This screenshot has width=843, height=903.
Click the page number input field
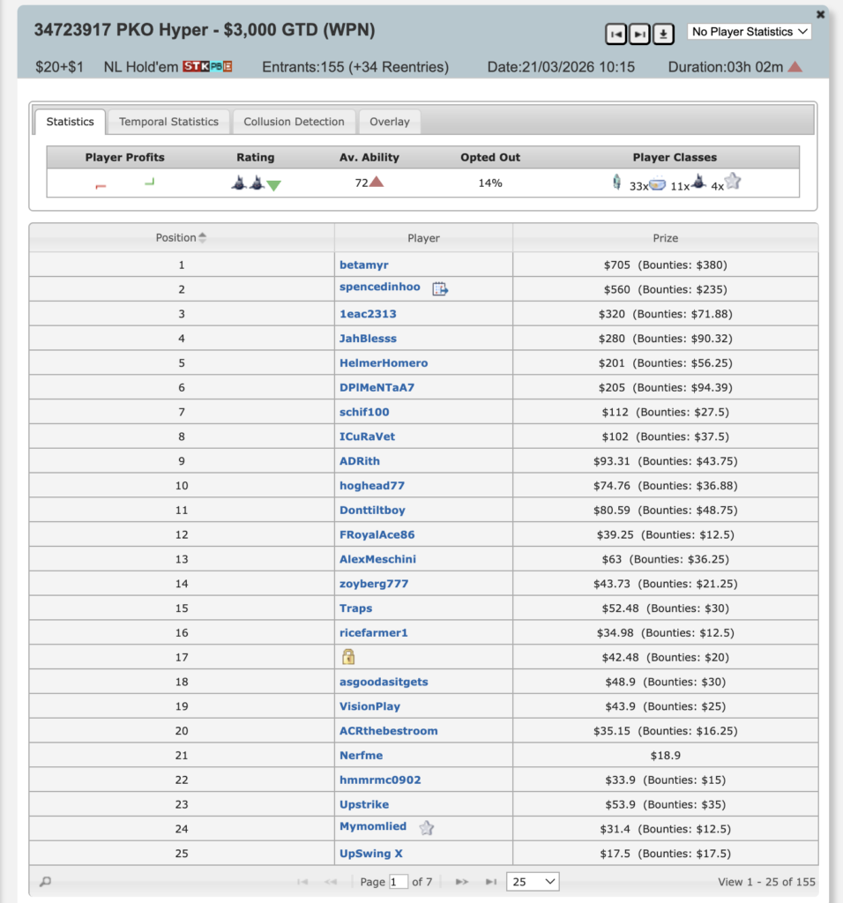399,882
